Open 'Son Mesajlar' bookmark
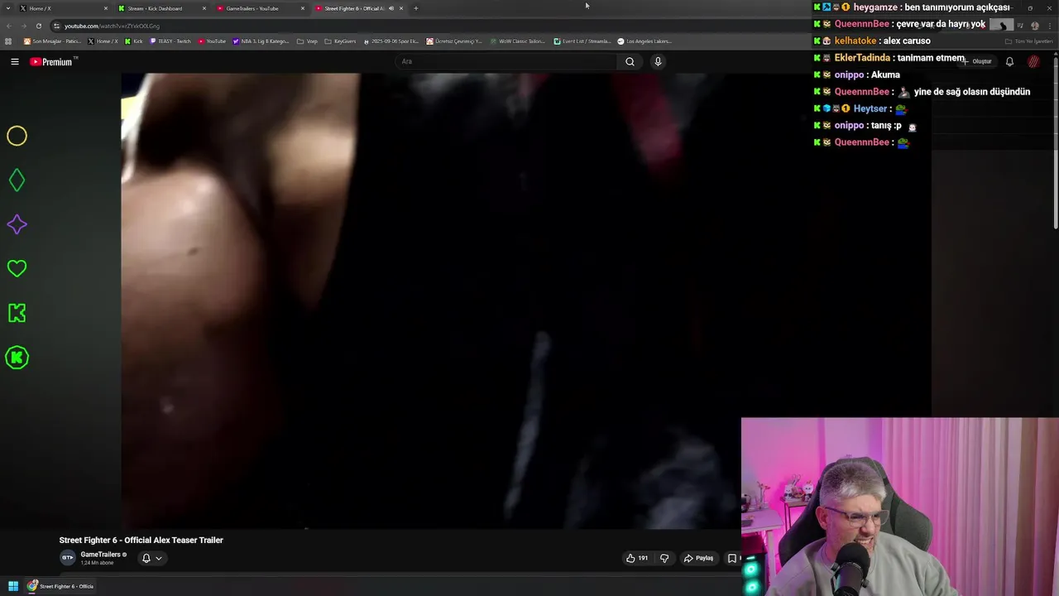 click(x=52, y=41)
